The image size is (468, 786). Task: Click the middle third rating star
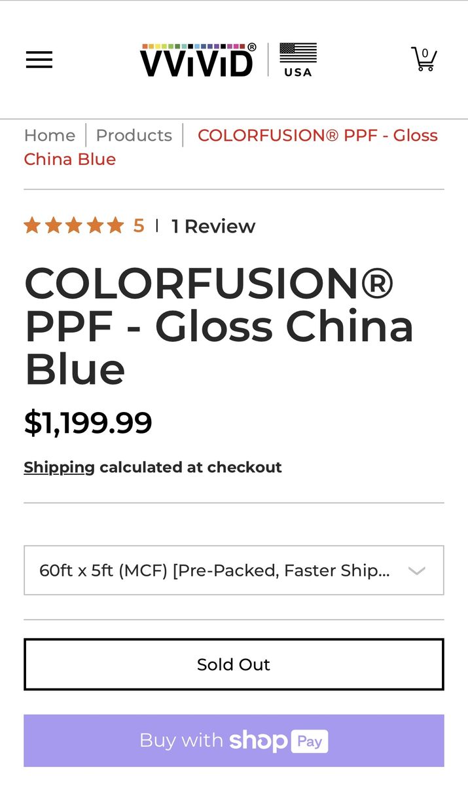pos(74,226)
